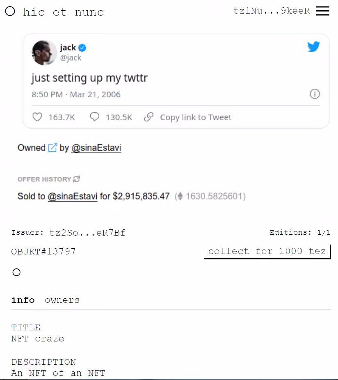This screenshot has width=338, height=380.
Task: Click the hic et nunc circle logo
Action: [10, 11]
